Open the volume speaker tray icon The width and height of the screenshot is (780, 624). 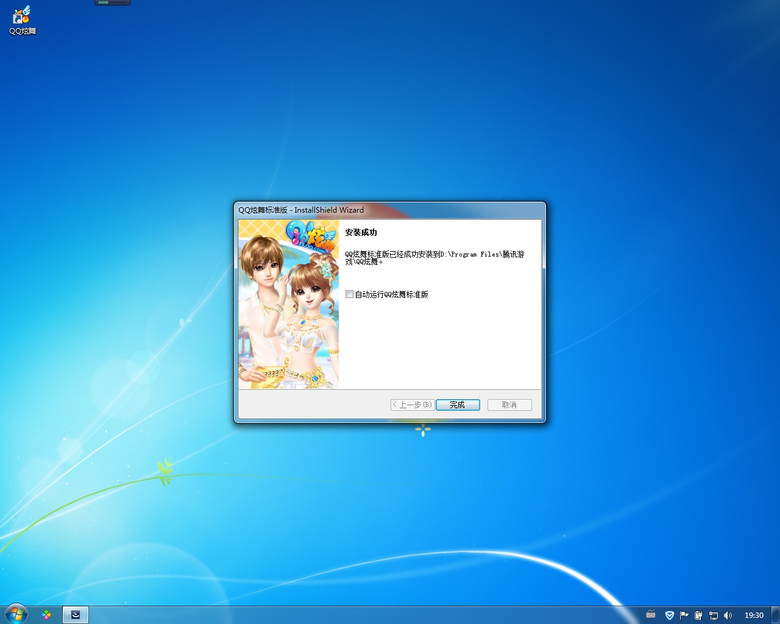[728, 615]
